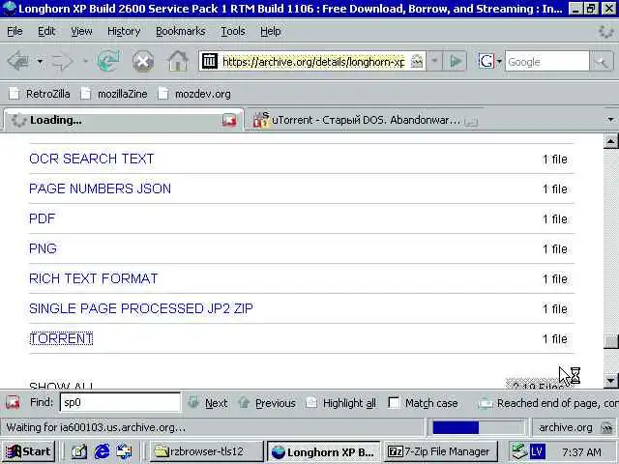Screen dimensions: 619x464
Task: Select the Loading... tab
Action: point(123,120)
